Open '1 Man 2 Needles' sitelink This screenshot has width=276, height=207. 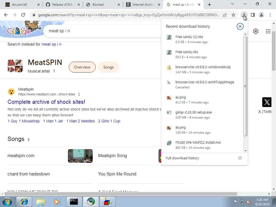click(81, 121)
